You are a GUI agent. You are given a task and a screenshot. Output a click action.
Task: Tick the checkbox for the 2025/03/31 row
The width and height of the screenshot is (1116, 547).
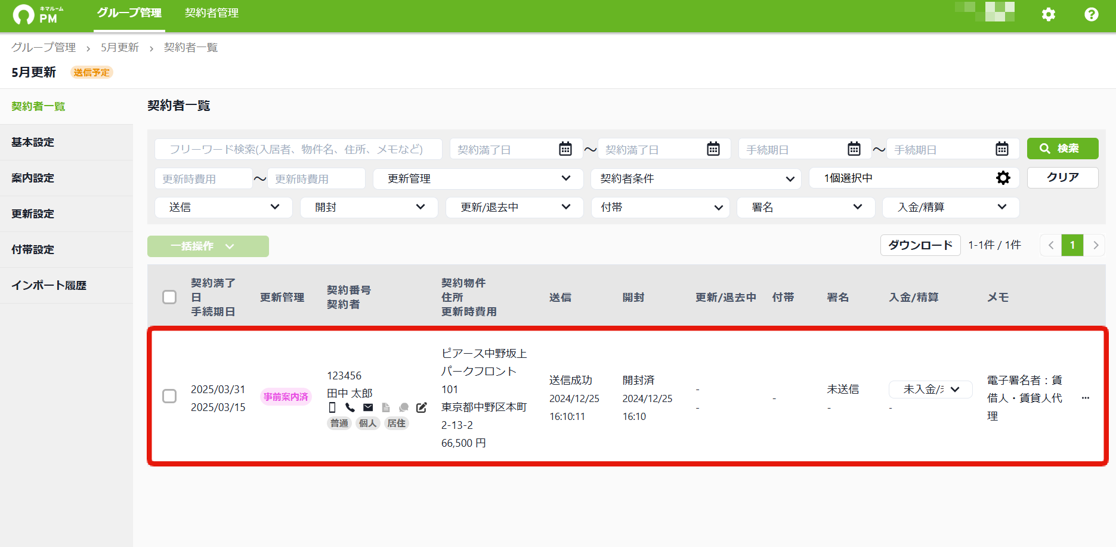coord(169,396)
